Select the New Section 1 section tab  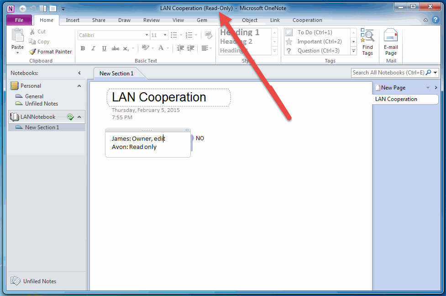116,74
